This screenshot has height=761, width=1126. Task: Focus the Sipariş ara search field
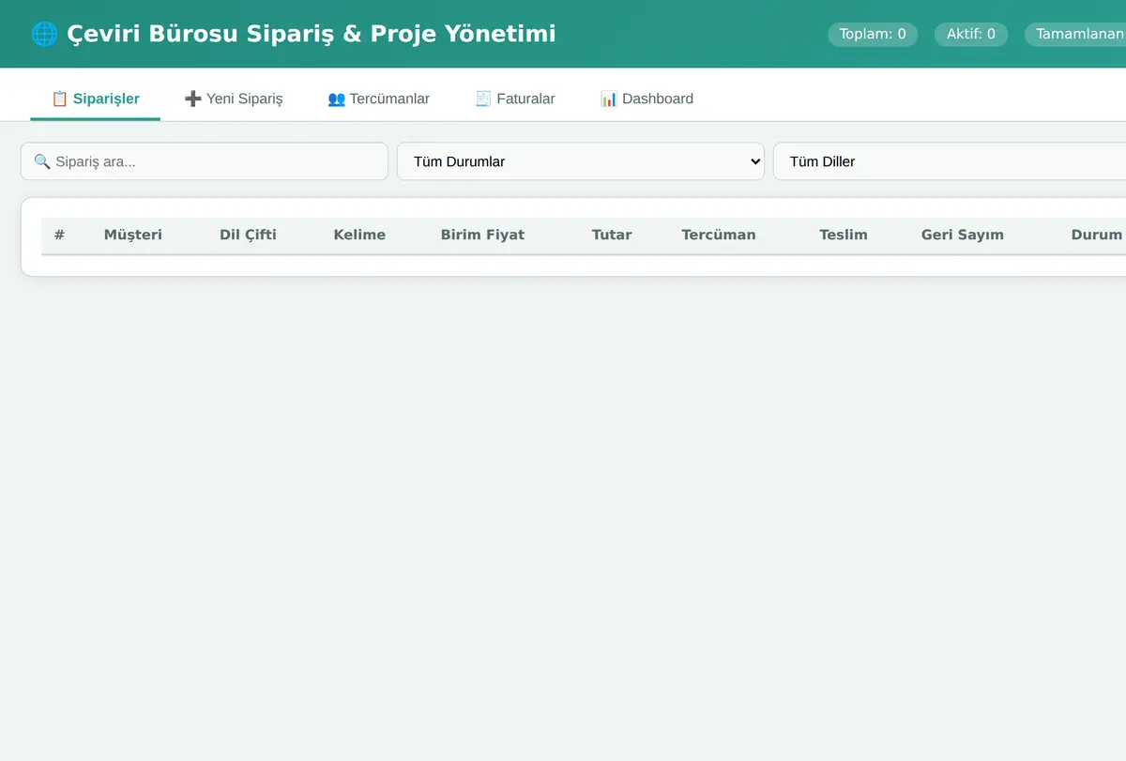click(205, 161)
